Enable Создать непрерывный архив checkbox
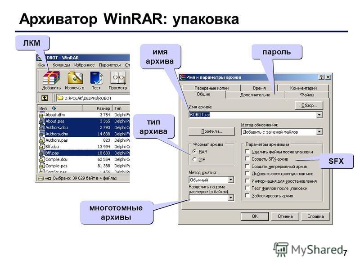 tap(247, 166)
